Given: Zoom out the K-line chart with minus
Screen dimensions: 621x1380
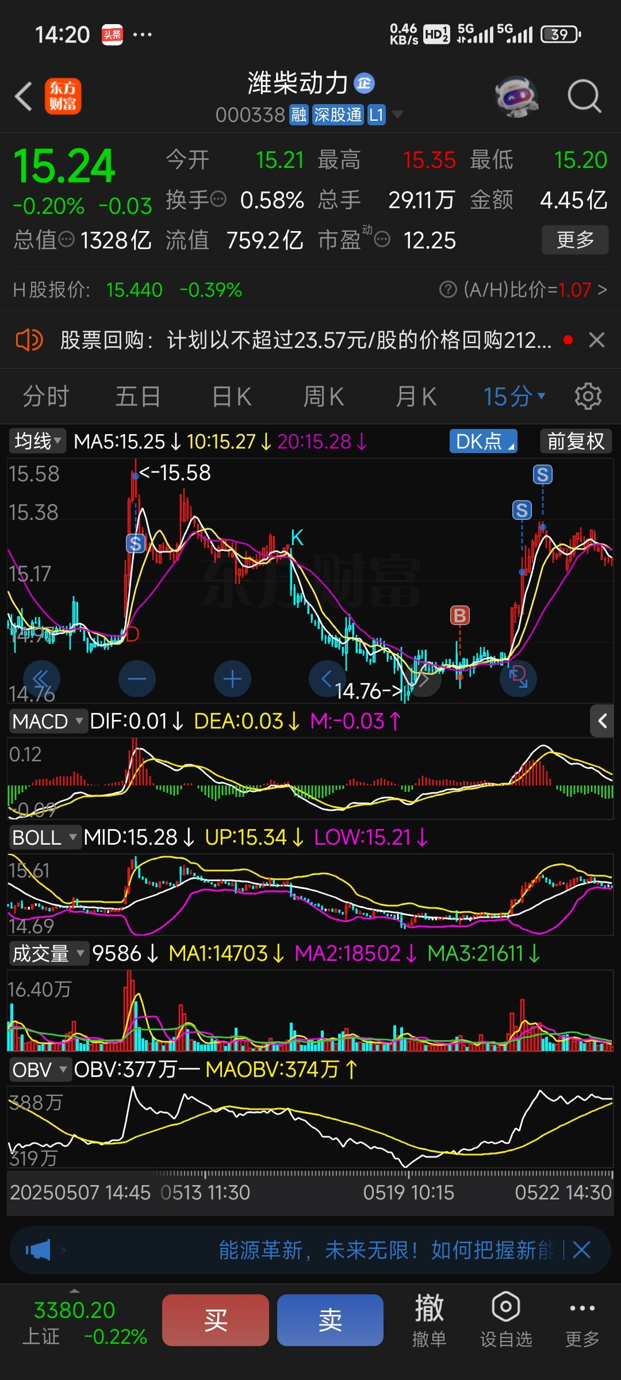Looking at the screenshot, I should (x=137, y=679).
